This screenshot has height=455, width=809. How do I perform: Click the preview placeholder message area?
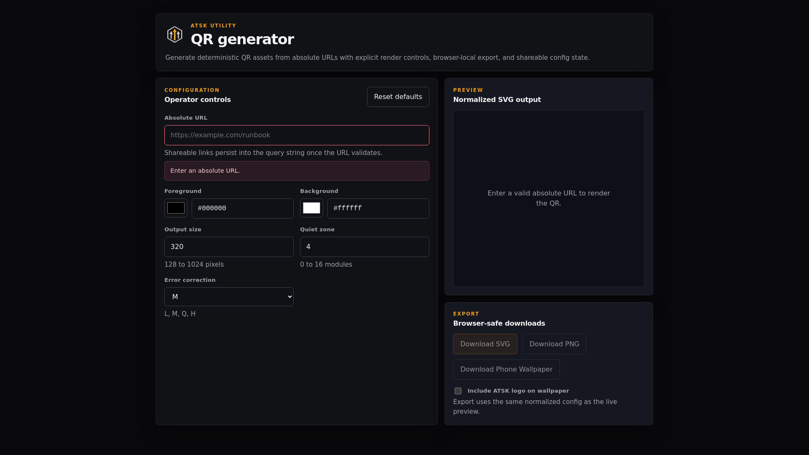[549, 198]
